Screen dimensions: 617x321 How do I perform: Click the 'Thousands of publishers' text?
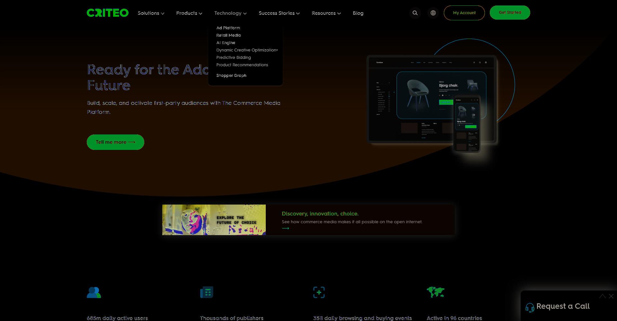tap(232, 318)
